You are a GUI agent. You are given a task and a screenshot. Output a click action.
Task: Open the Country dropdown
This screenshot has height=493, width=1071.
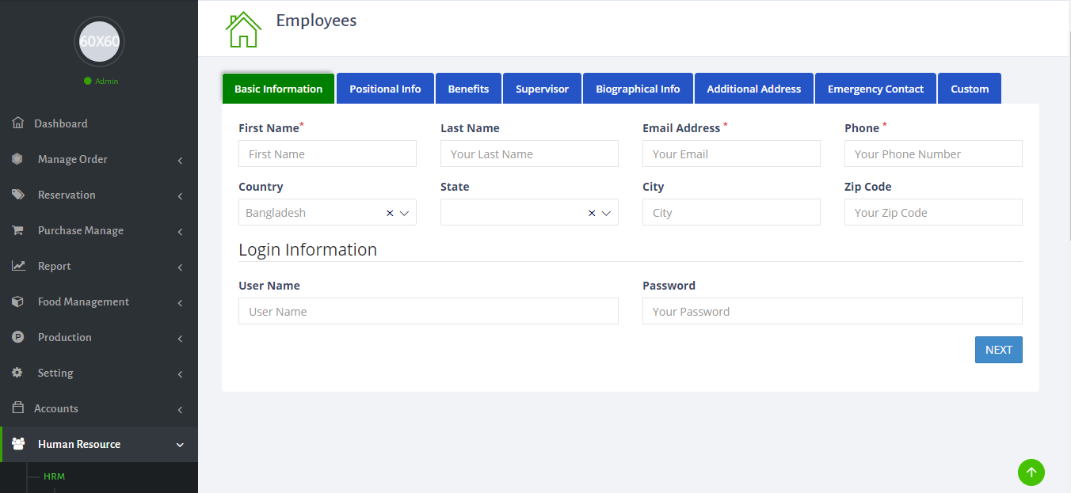(404, 213)
